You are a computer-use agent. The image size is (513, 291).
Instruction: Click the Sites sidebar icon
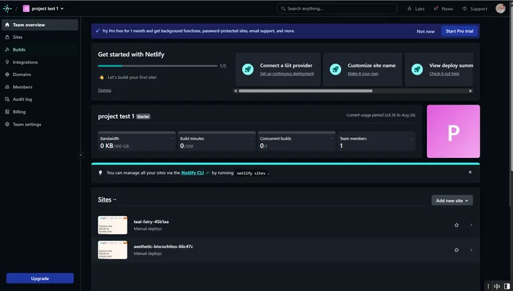7,37
